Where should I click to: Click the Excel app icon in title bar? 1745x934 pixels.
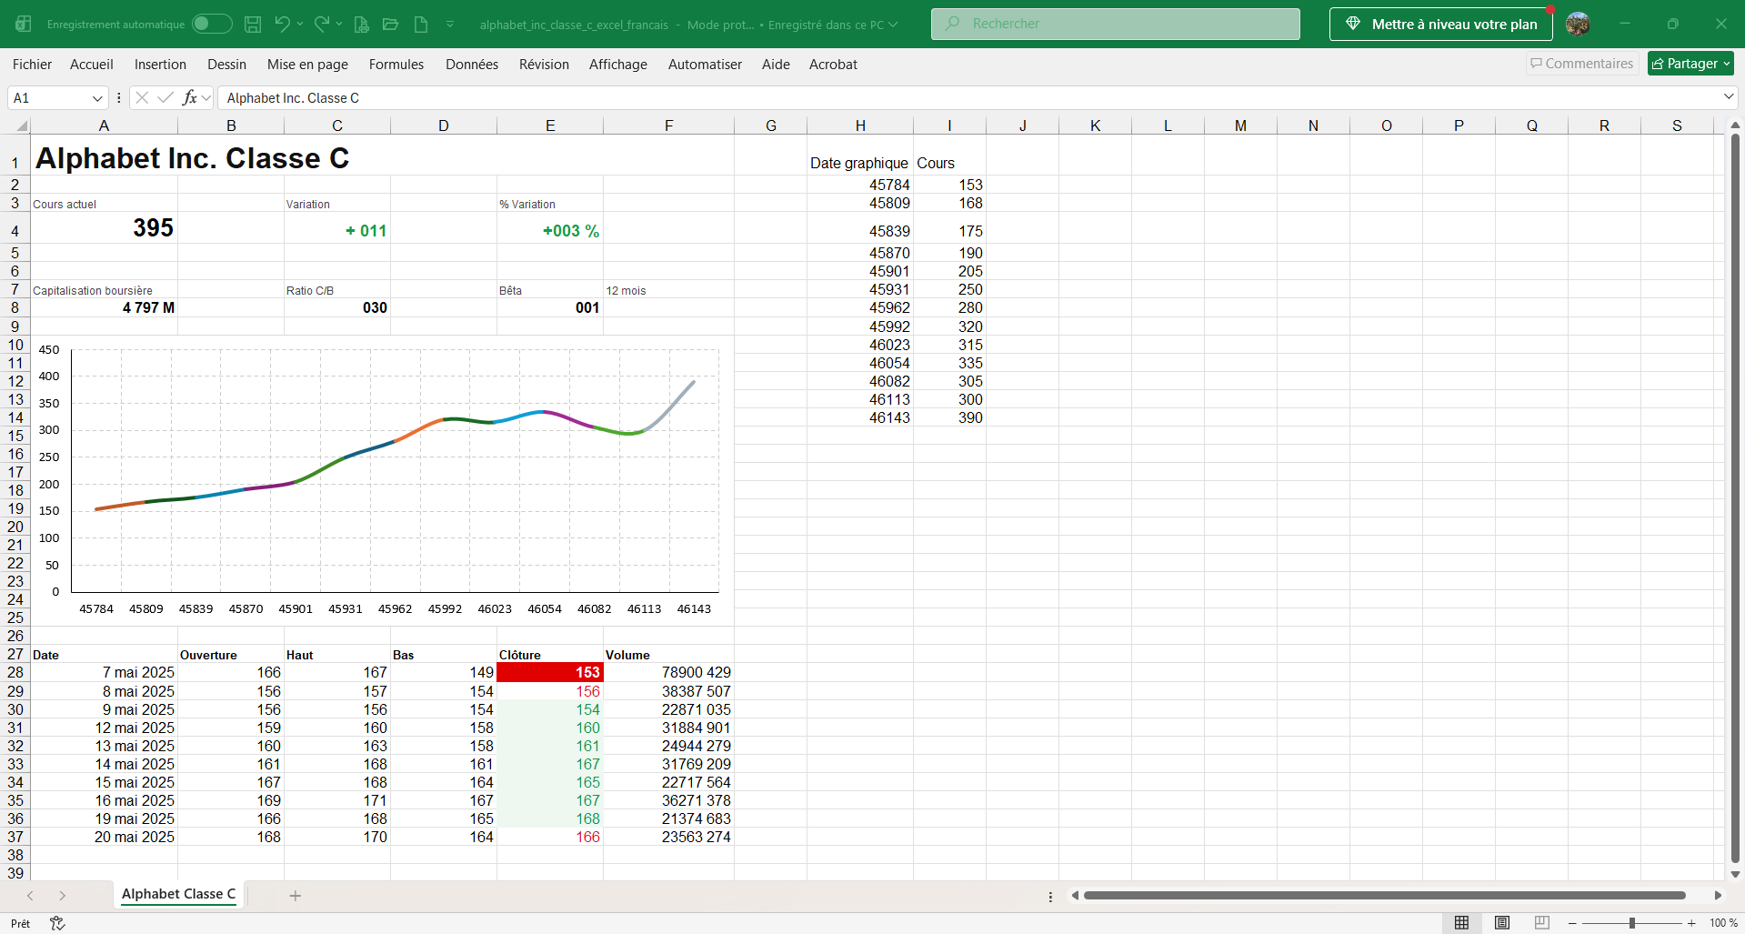24,25
